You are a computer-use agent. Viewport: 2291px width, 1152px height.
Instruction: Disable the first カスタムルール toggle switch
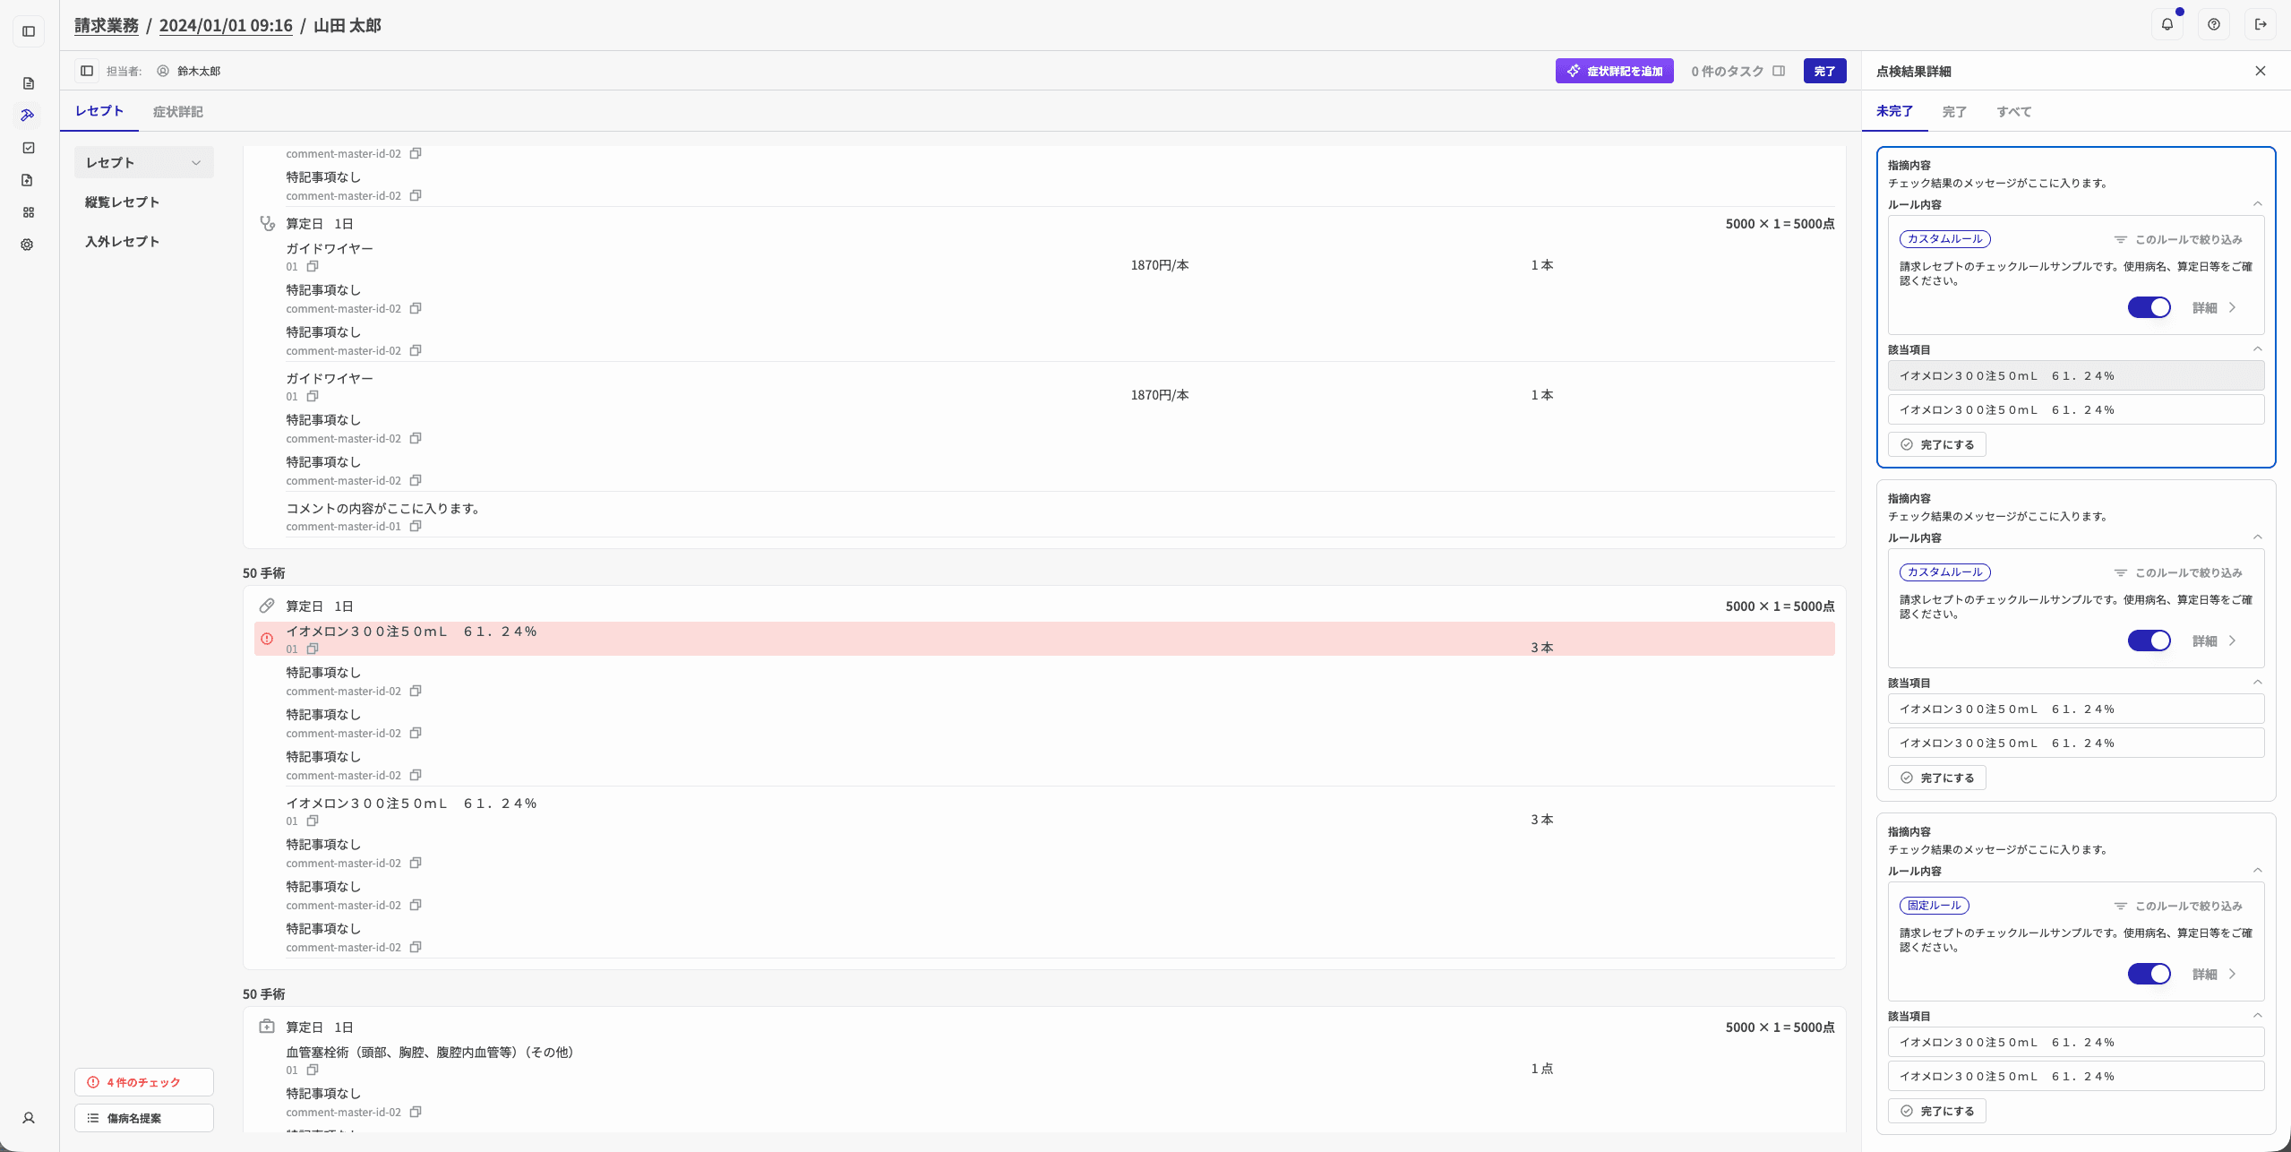point(2149,307)
